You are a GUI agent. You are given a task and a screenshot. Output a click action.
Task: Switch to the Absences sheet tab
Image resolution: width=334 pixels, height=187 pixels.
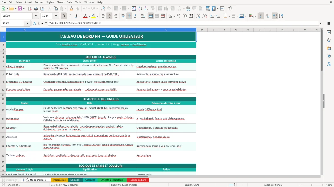point(90,180)
